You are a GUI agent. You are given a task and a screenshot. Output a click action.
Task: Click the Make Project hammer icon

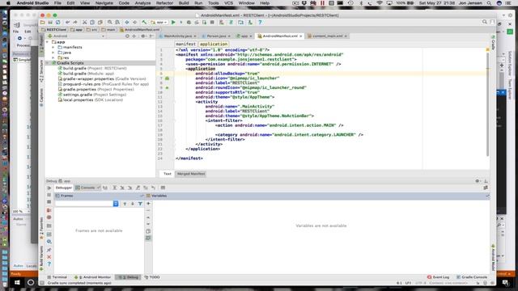tap(144, 23)
